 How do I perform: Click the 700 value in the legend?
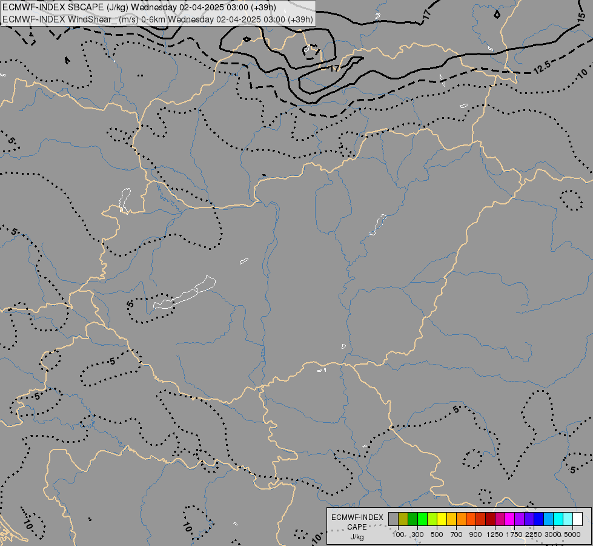(457, 534)
